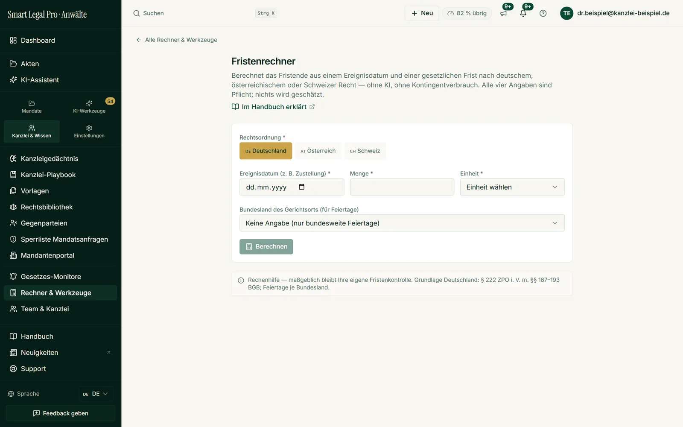
Task: Open Gesetzes-Monitore
Action: click(61, 277)
